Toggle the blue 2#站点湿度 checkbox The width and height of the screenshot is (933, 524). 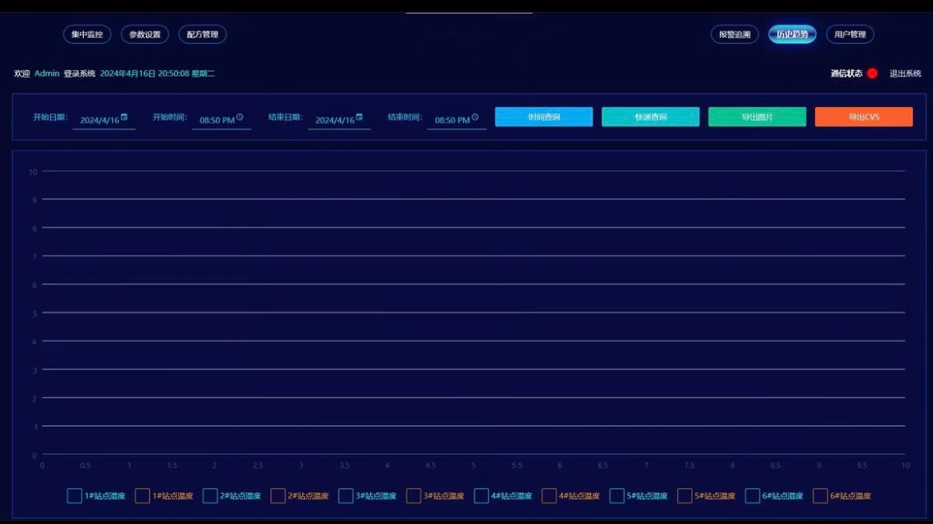pos(210,495)
